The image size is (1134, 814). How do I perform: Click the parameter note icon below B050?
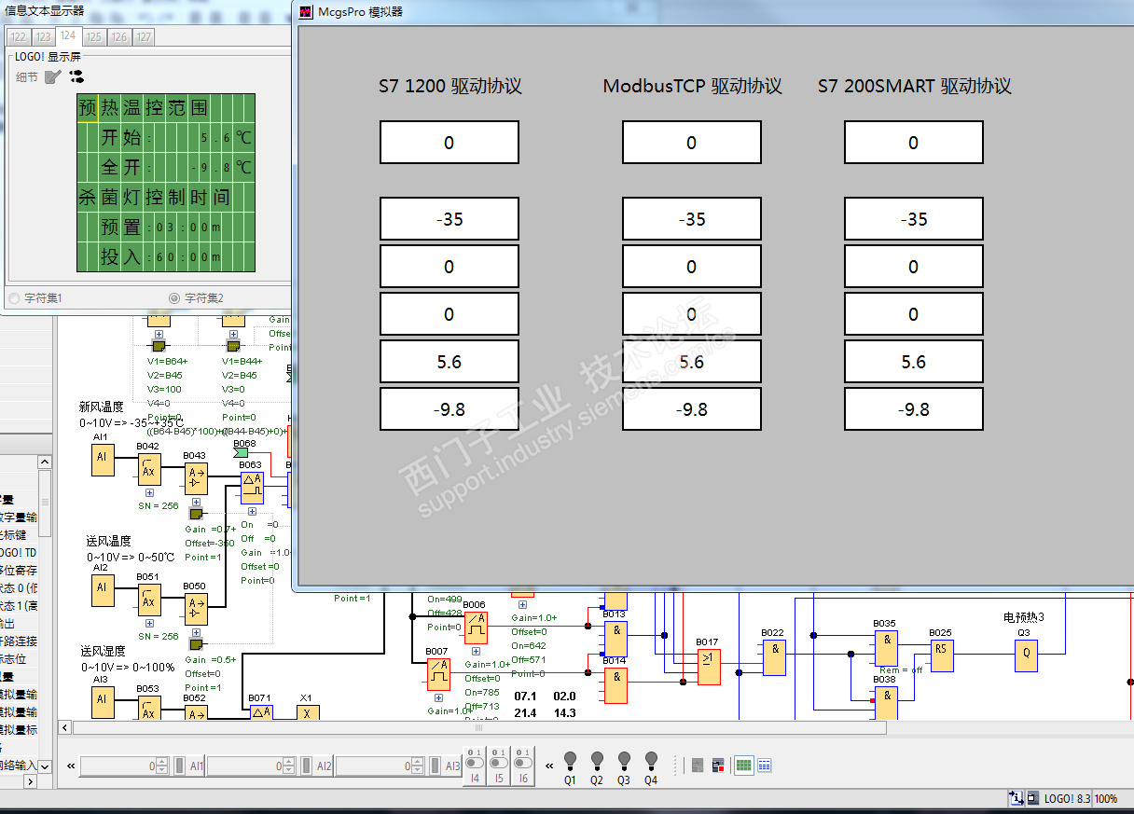(196, 643)
